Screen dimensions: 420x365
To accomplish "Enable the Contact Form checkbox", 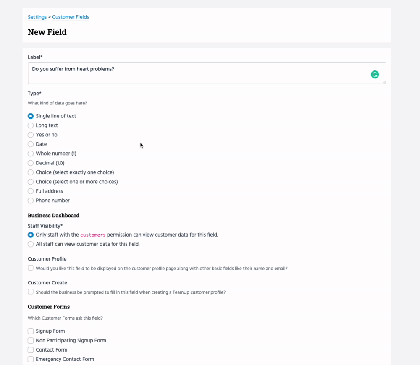I will tap(31, 350).
